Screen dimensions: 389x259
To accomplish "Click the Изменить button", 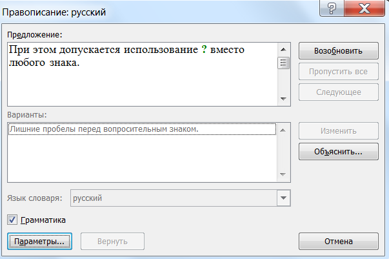I will coord(339,131).
